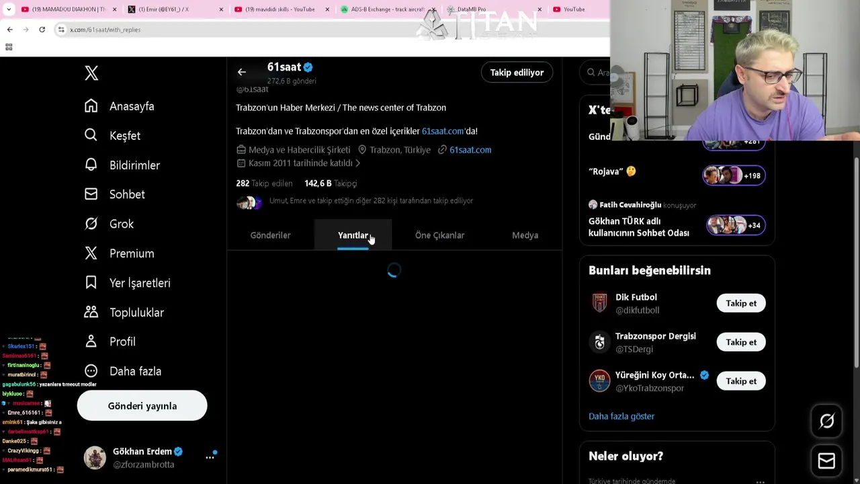Switch to Öne Çıkanlar tab
Image resolution: width=860 pixels, height=484 pixels.
[x=439, y=235]
